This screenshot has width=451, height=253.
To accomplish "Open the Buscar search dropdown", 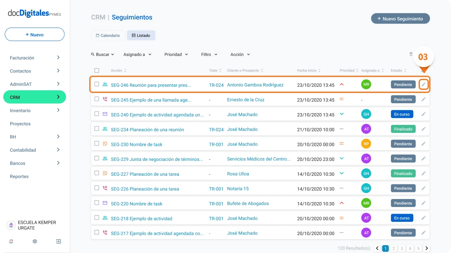I will (x=103, y=54).
